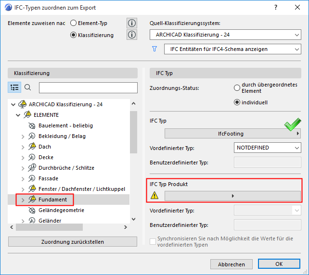The width and height of the screenshot is (309, 275).
Task: Expand Fenster / Dachfenster / Lichtkuppel node
Action: [23, 189]
